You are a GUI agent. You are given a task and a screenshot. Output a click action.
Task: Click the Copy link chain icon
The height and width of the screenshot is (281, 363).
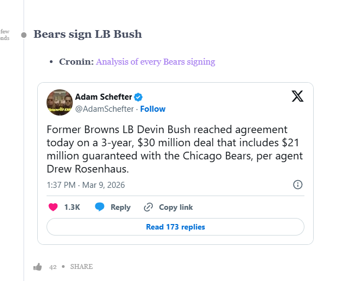click(x=148, y=207)
